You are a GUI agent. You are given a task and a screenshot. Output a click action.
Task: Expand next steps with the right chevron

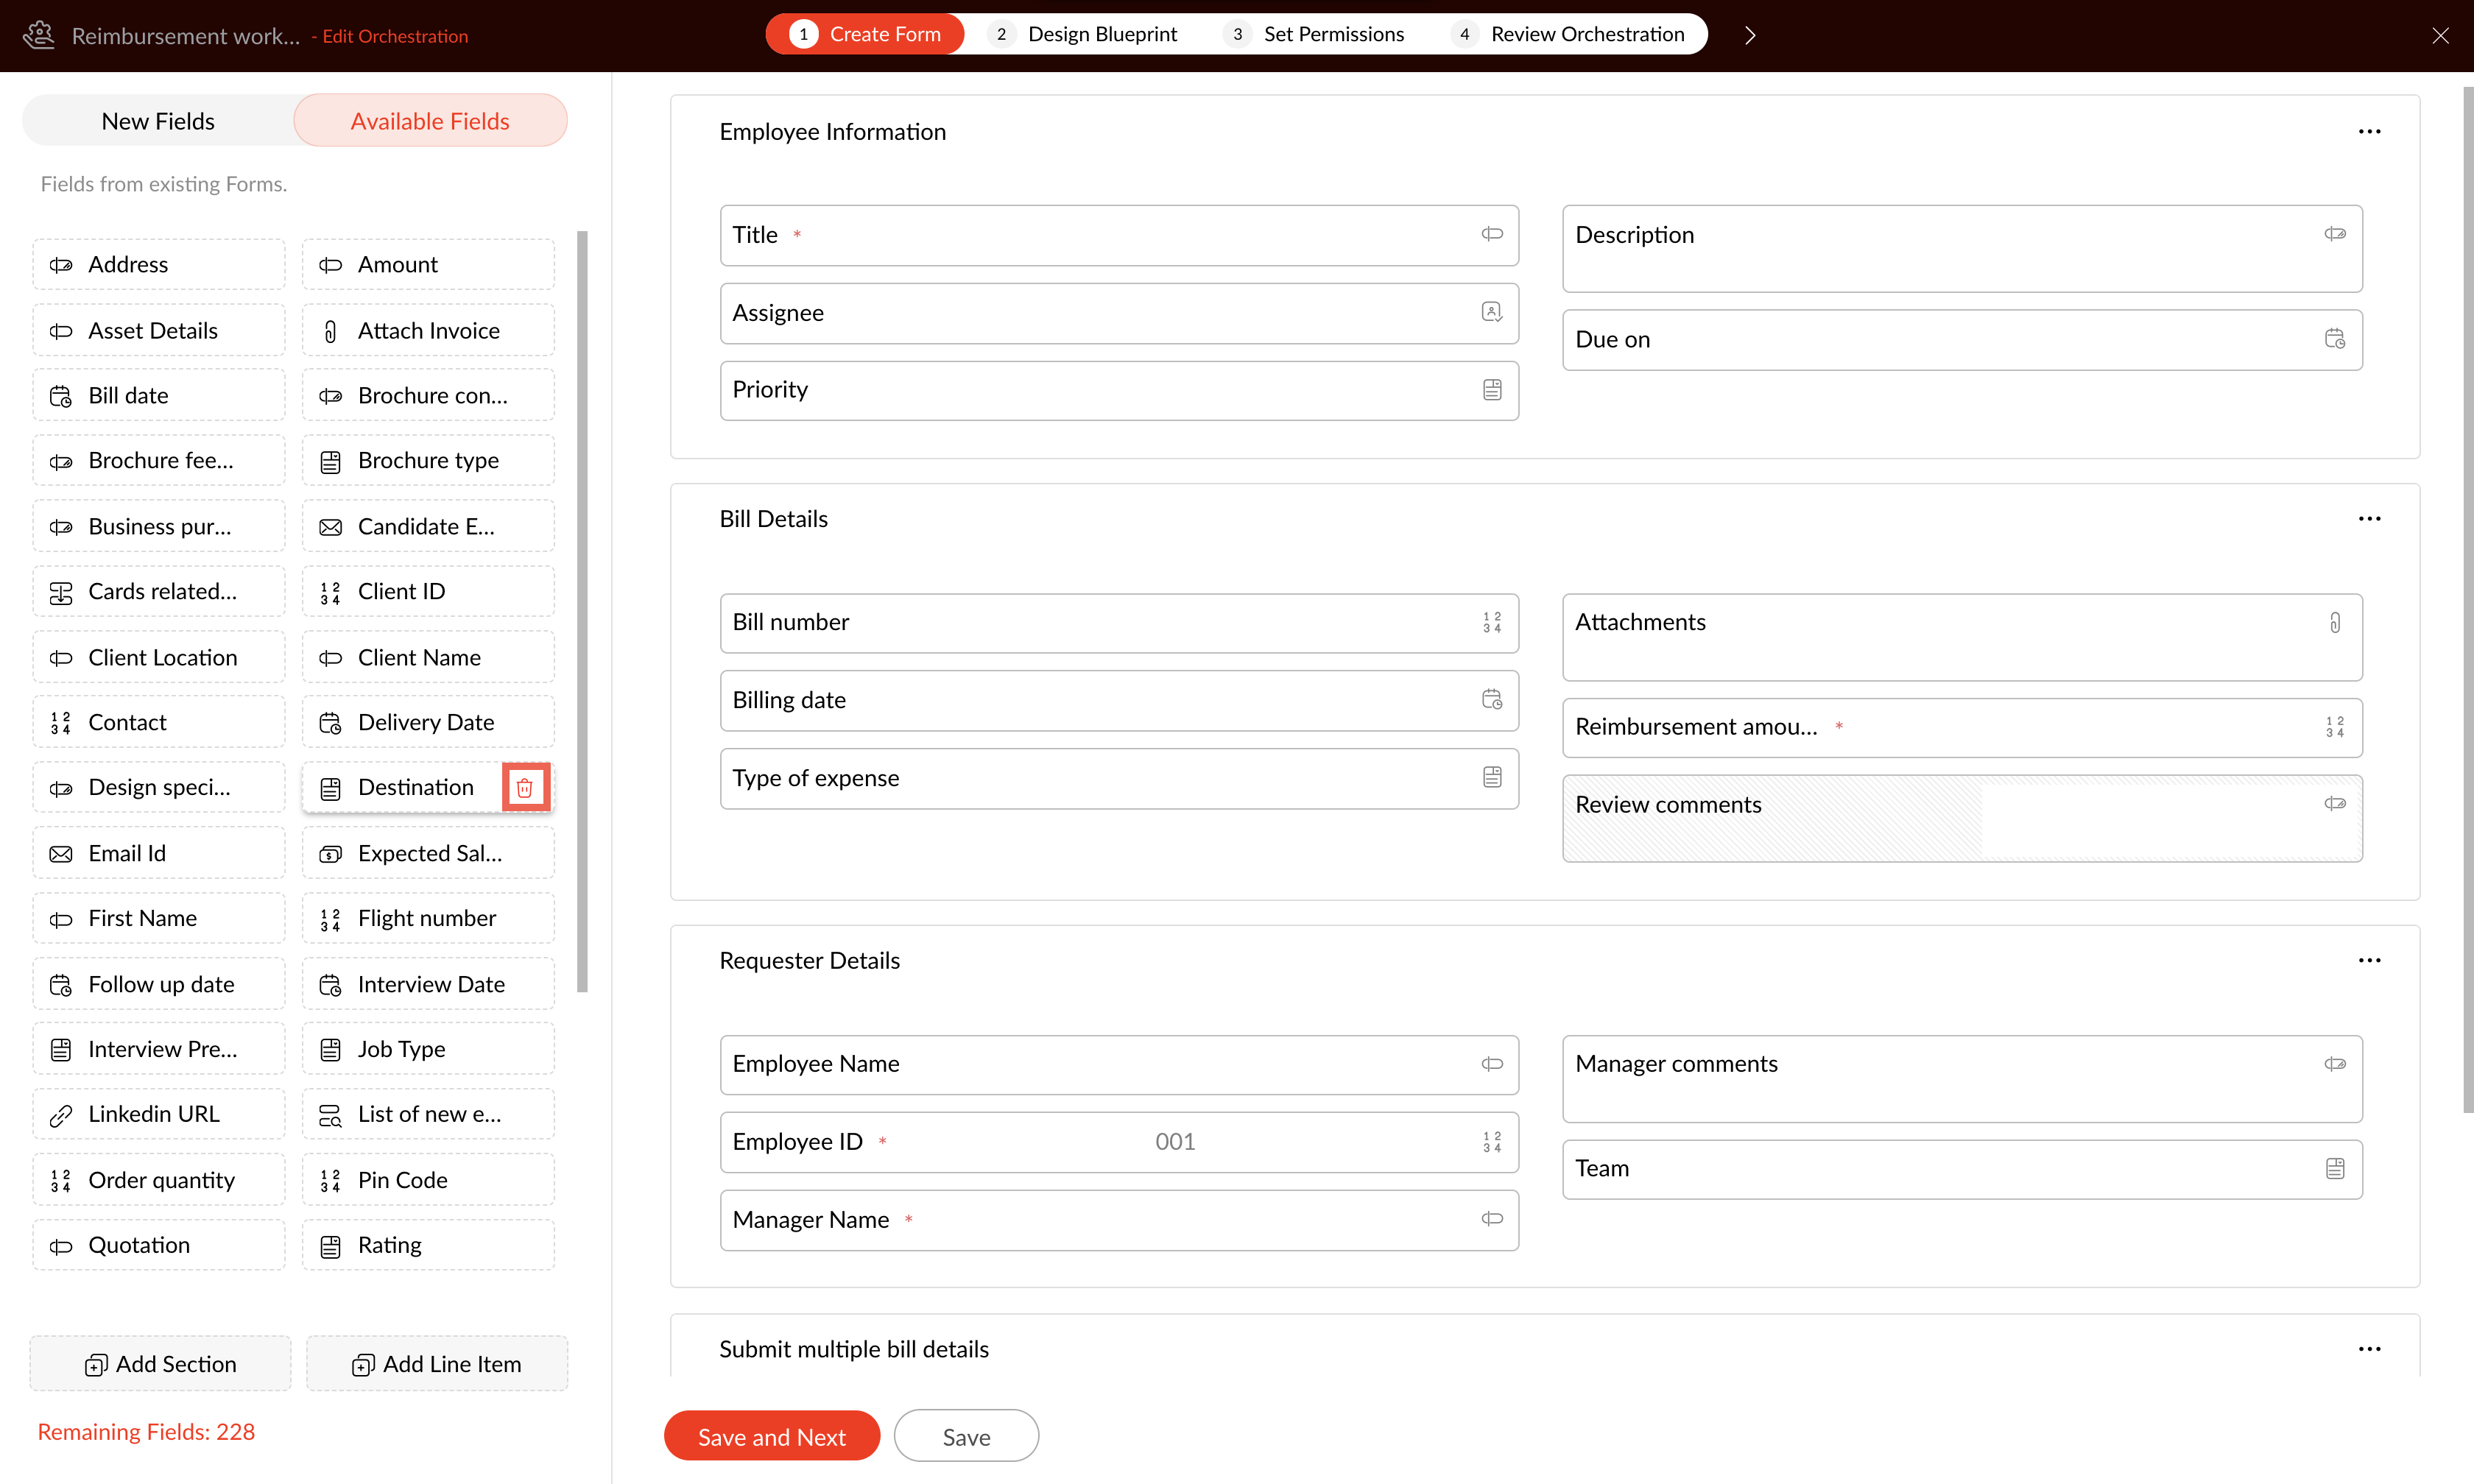point(1750,35)
